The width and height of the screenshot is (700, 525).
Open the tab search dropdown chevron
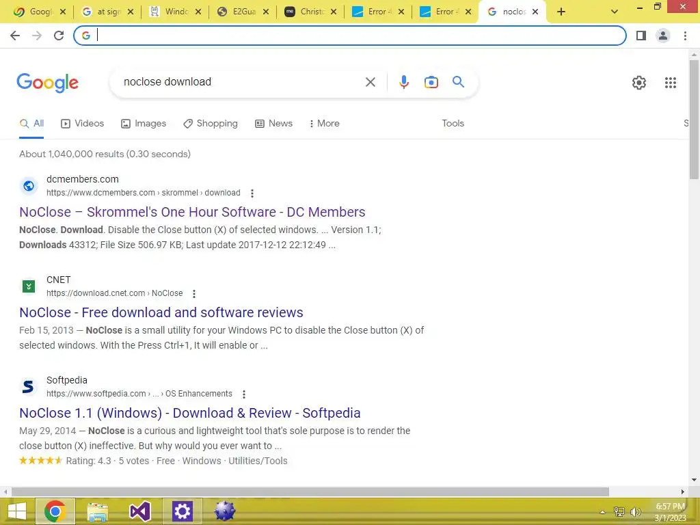[615, 12]
